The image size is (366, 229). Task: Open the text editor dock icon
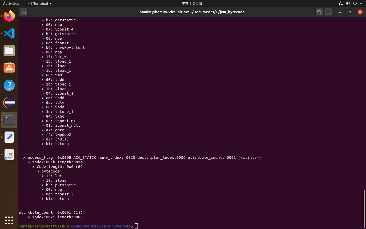[x=9, y=137]
